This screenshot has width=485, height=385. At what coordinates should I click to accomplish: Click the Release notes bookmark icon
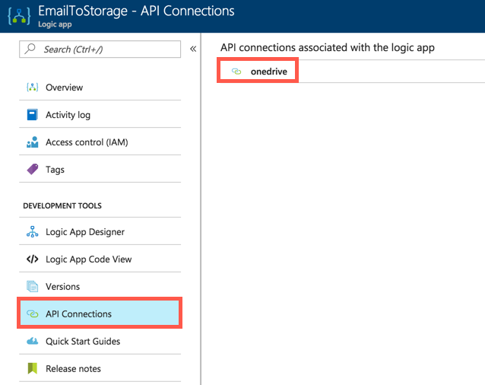[x=32, y=369]
